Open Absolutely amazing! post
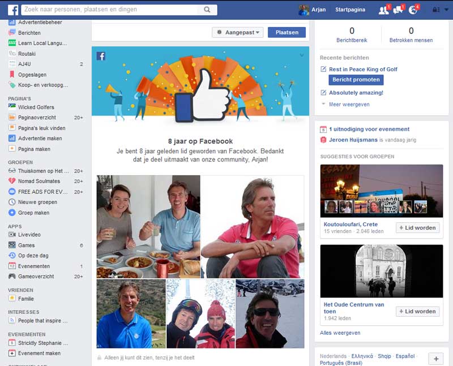The height and width of the screenshot is (366, 453). 356,93
